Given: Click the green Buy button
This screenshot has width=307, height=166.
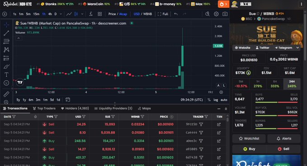Looking at the screenshot, I should tap(249, 149).
